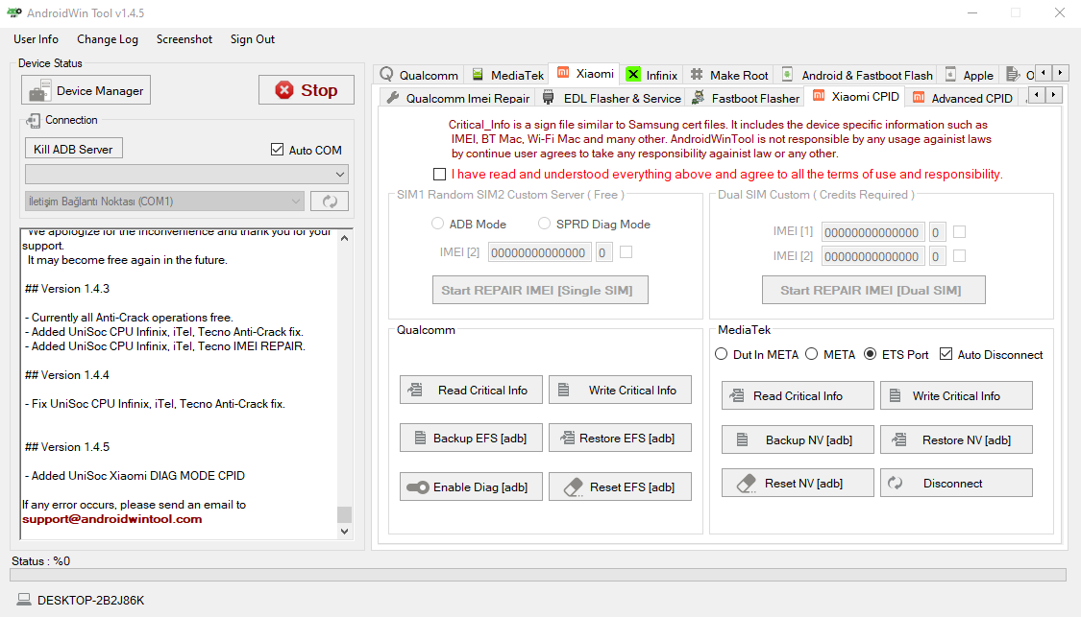
Task: Disable the Auto COM checkbox
Action: [278, 150]
